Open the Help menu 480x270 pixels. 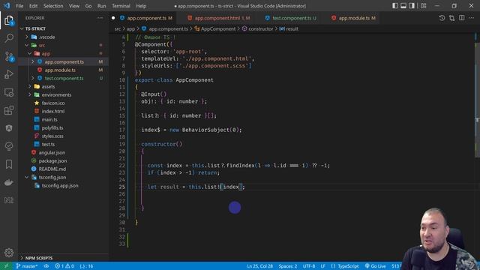click(x=141, y=6)
